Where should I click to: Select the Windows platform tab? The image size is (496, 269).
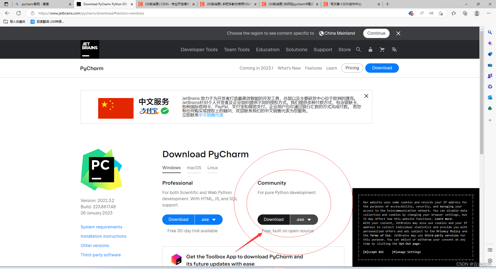coord(172,168)
